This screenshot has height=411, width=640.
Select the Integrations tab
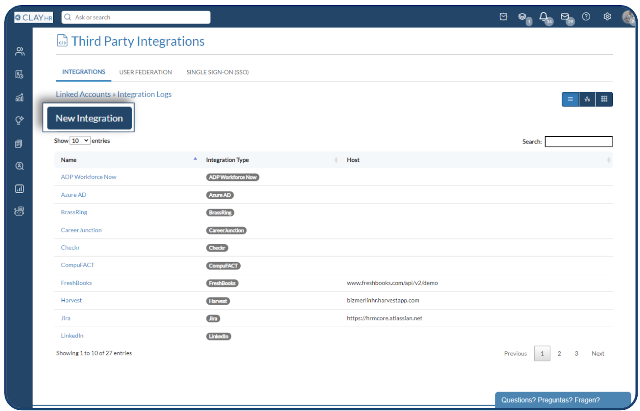84,72
